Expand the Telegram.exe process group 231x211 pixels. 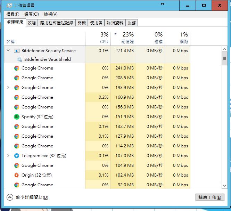coord(8,156)
